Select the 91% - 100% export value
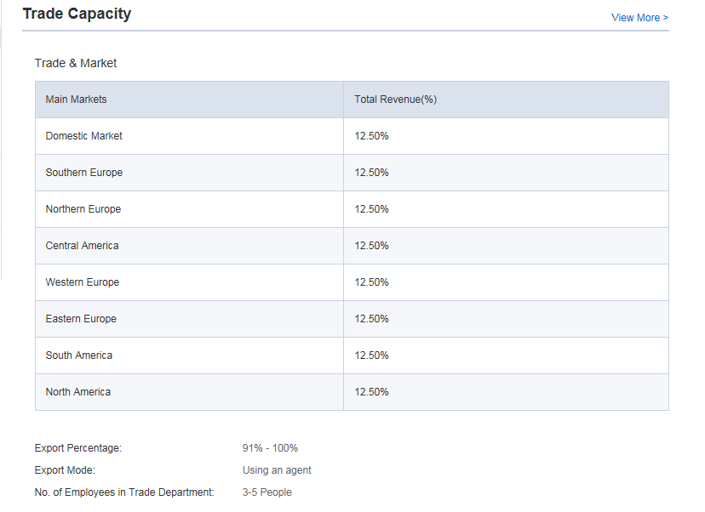 point(270,448)
